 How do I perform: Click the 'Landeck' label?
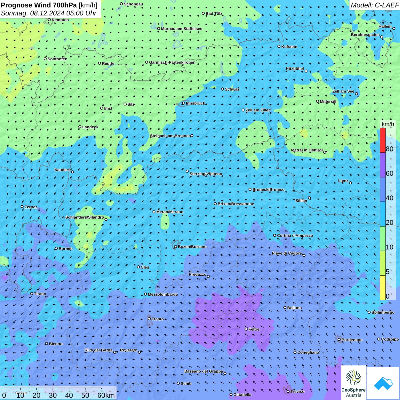90,127
